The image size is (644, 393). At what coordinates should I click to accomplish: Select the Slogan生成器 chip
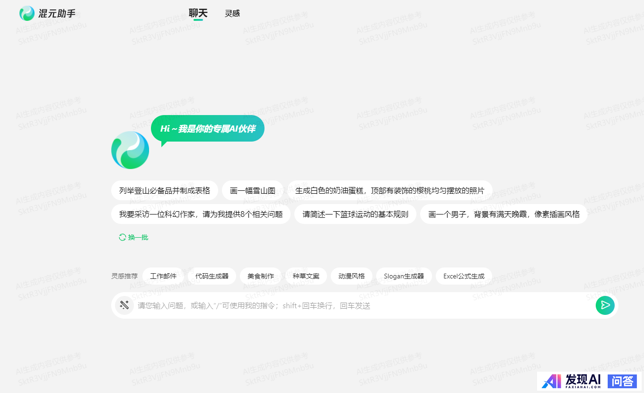(x=404, y=276)
